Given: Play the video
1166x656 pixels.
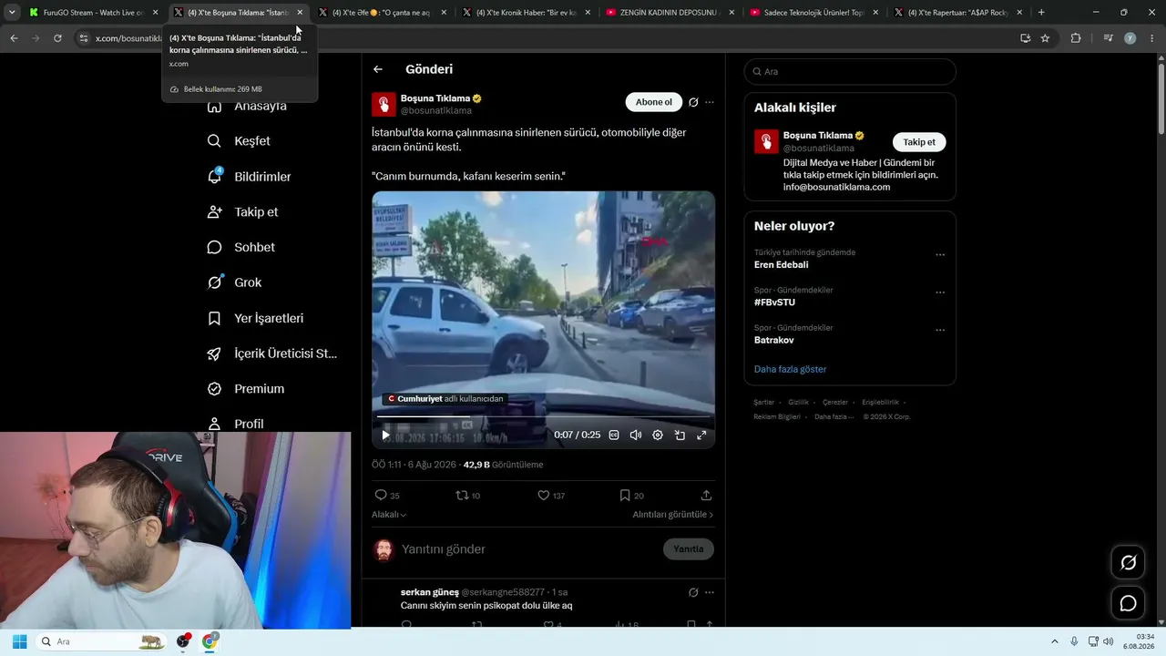Looking at the screenshot, I should (x=385, y=436).
